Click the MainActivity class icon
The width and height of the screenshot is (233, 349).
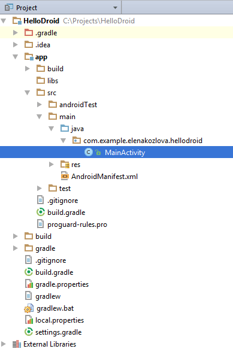(x=89, y=152)
